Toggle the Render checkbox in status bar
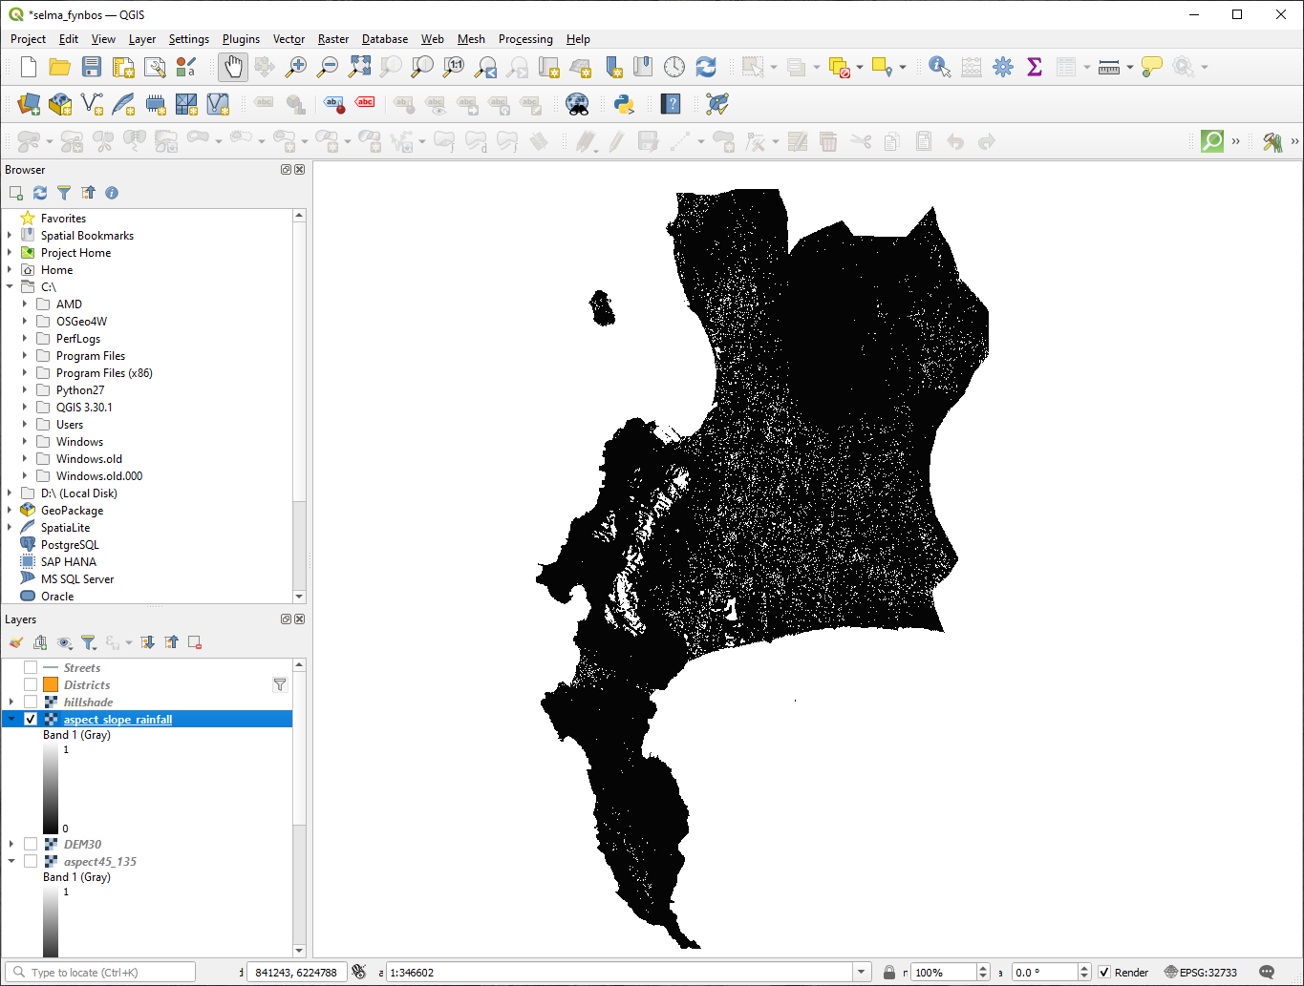1304x986 pixels. point(1104,973)
